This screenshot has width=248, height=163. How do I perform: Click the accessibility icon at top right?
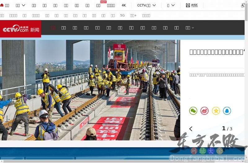243,5
